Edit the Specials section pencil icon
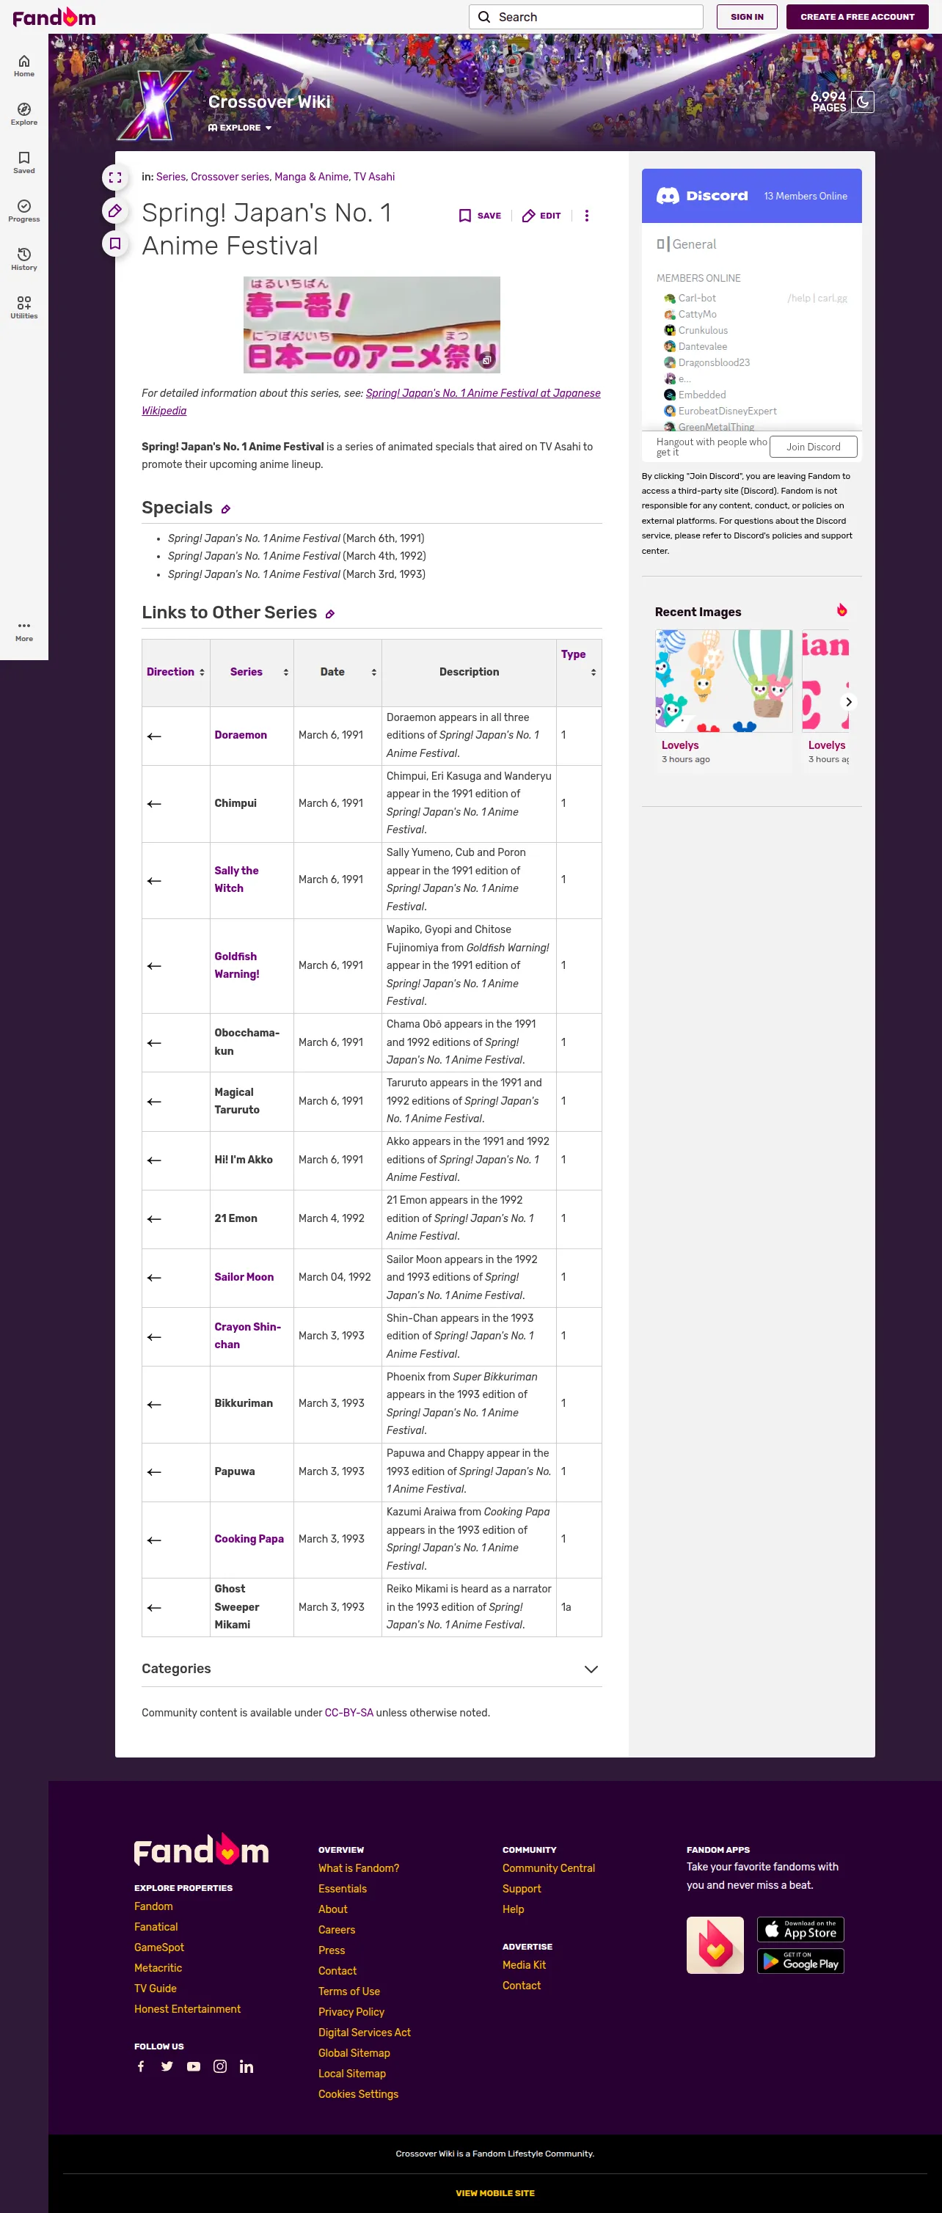This screenshot has width=942, height=2213. point(226,510)
